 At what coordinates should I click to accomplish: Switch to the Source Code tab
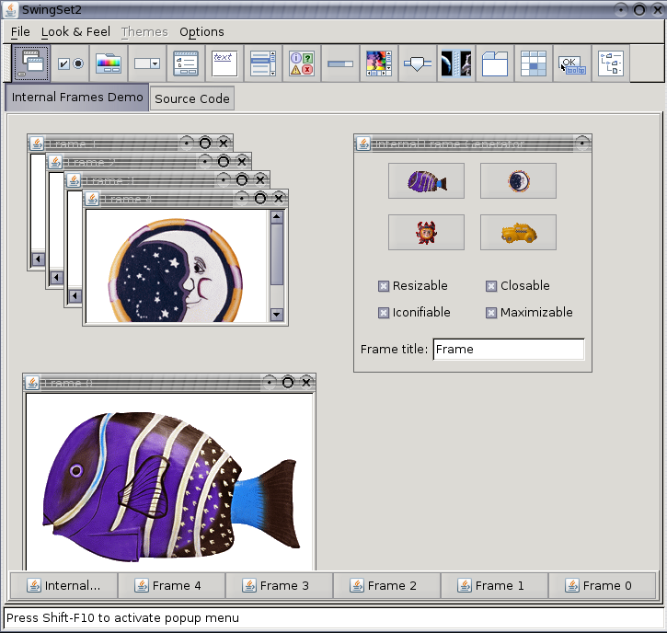click(x=191, y=98)
